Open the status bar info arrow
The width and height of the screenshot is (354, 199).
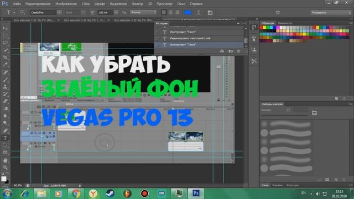point(80,186)
